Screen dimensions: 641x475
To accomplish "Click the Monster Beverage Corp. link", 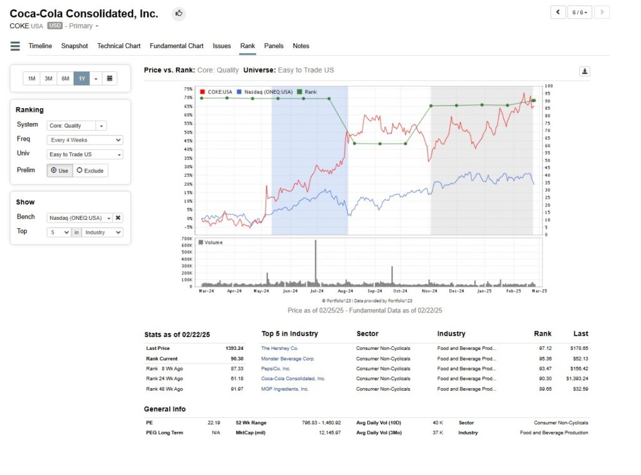I will click(x=288, y=359).
